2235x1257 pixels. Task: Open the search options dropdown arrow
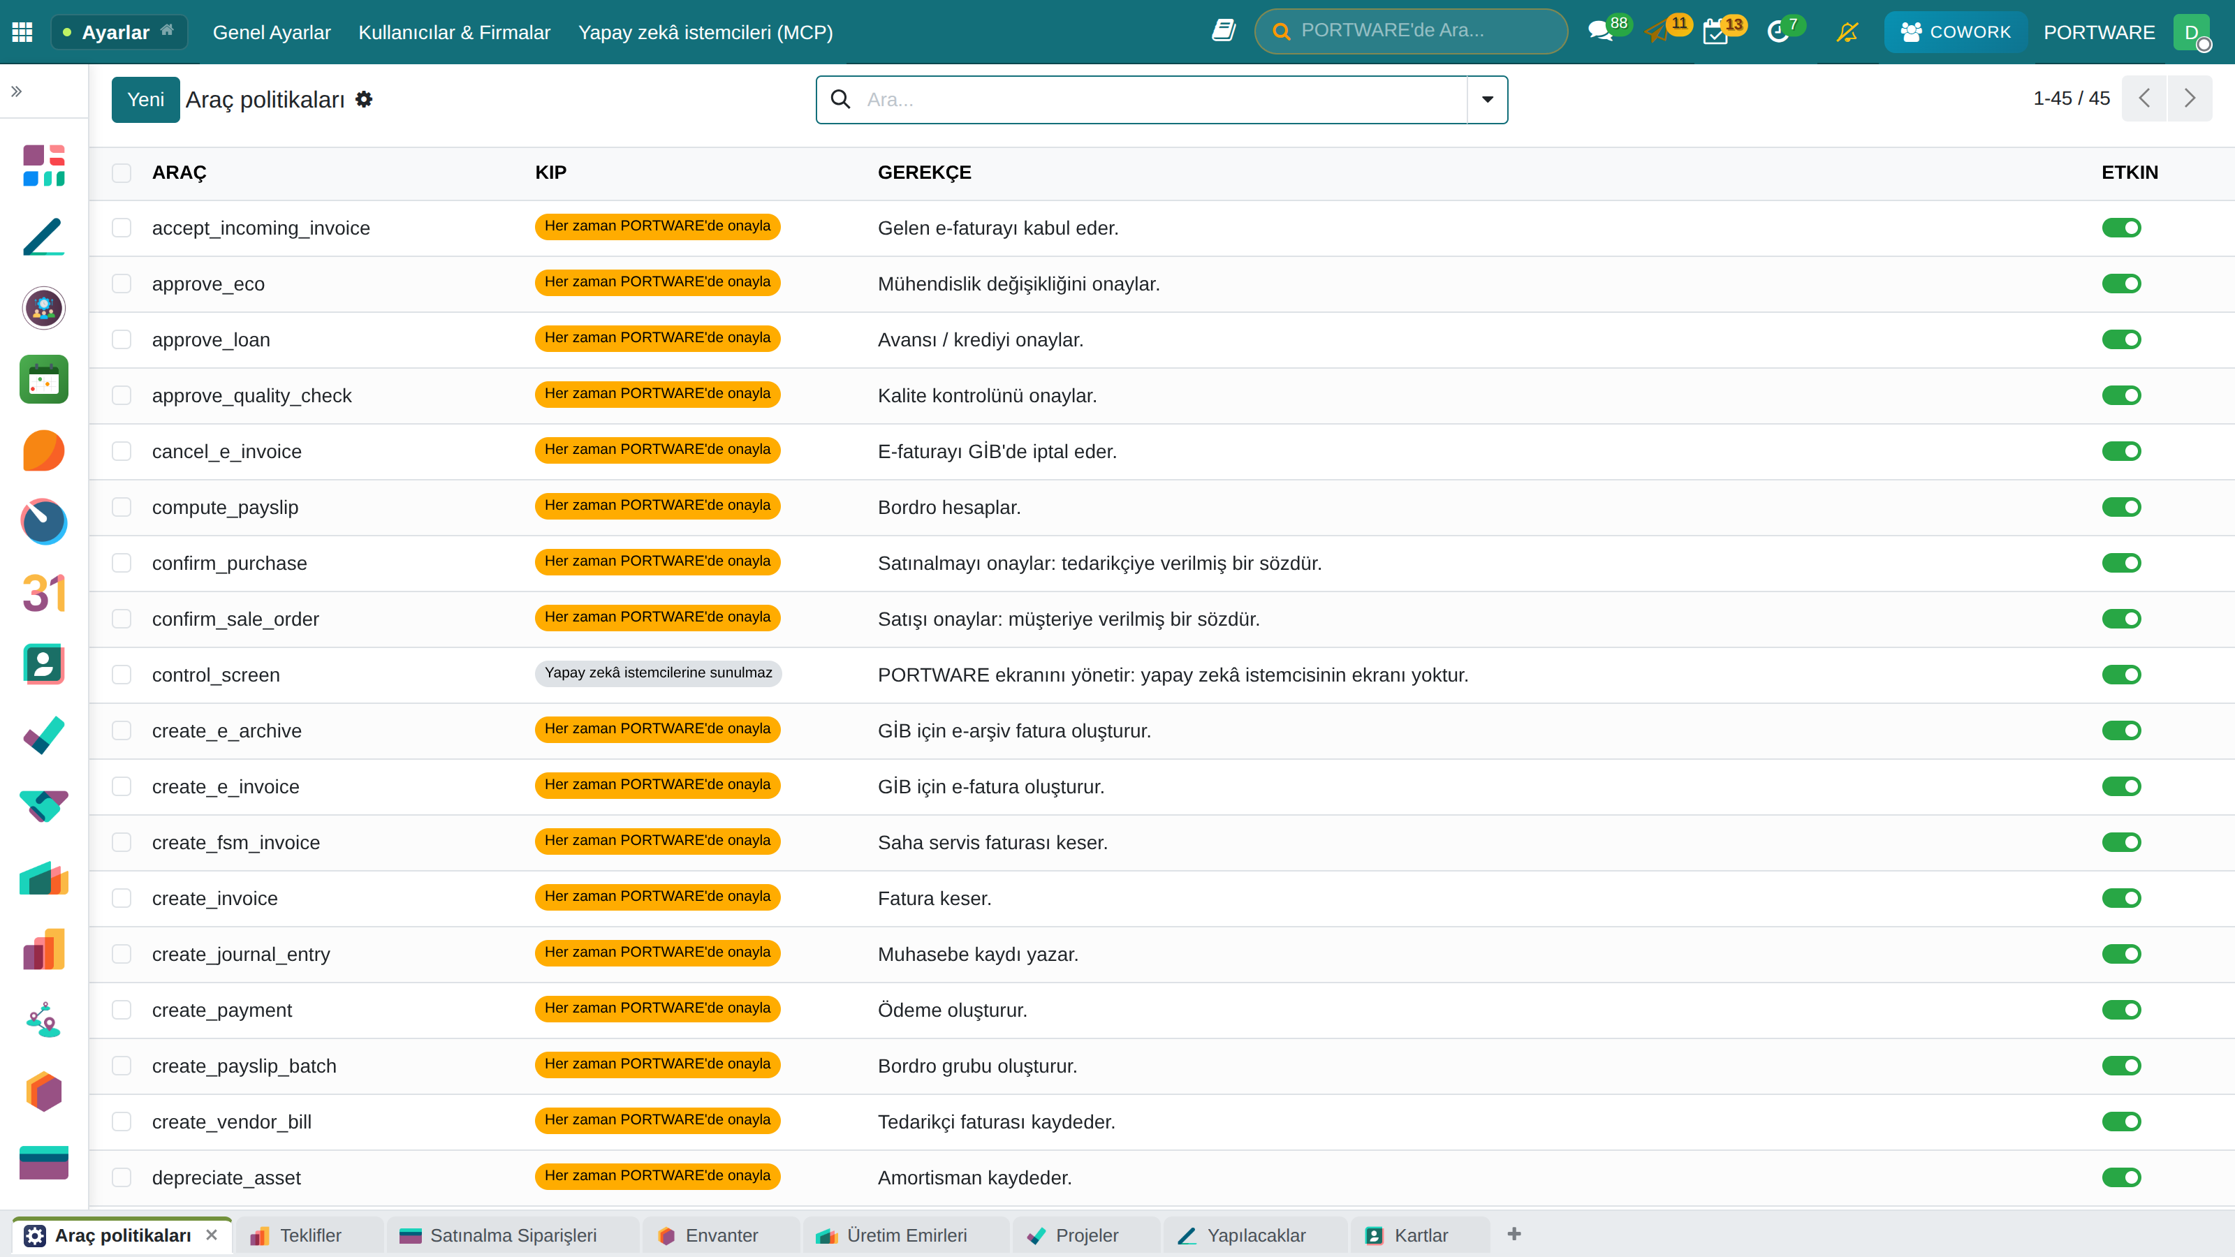[1487, 100]
